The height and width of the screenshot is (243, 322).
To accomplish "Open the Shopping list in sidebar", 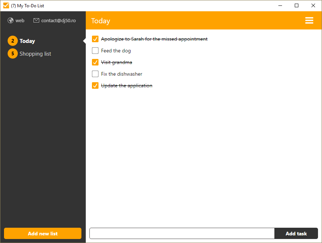I will [35, 54].
